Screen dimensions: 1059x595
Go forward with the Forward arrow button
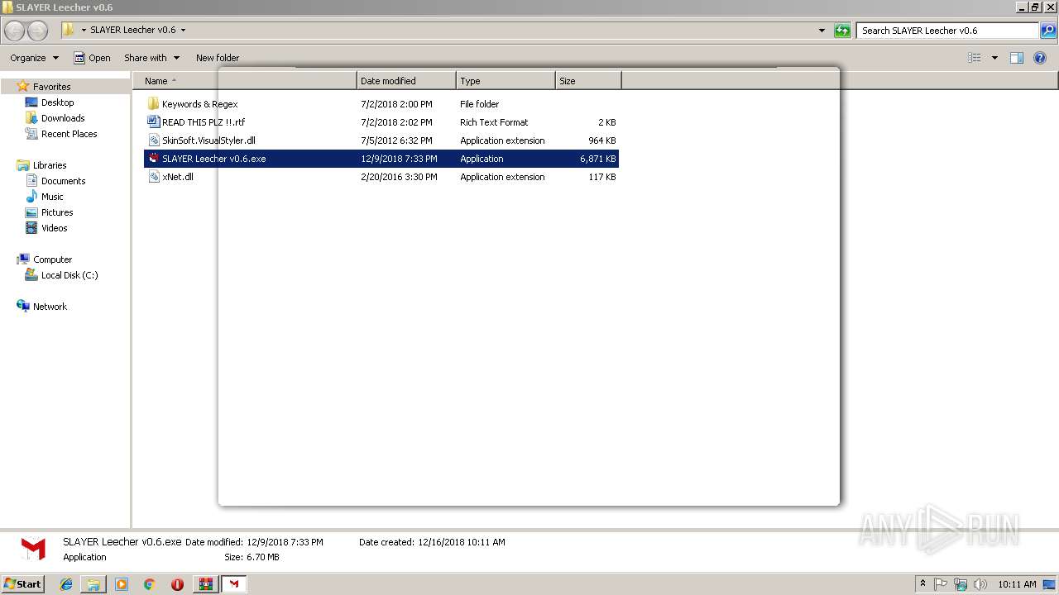[38, 31]
